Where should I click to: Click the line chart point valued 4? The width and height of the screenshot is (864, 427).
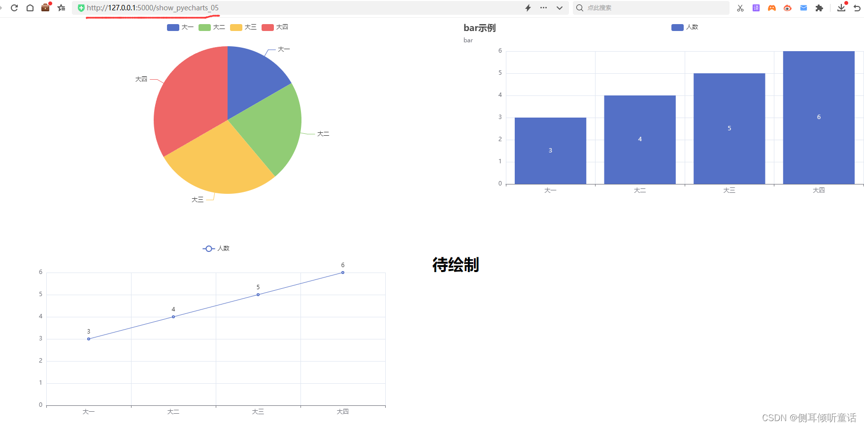(x=173, y=317)
